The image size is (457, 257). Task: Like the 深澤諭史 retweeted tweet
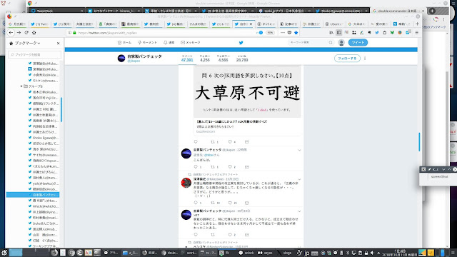click(x=230, y=203)
